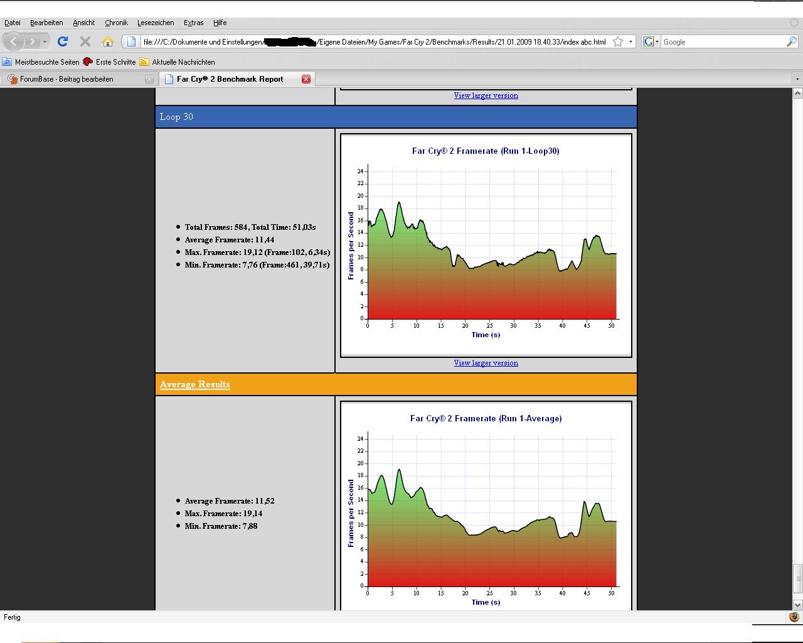This screenshot has width=803, height=643.
Task: Click the Firefox icon in the status bar
Action: 794,617
